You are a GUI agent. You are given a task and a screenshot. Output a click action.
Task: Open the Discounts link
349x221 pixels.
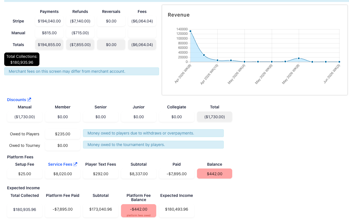tap(17, 100)
